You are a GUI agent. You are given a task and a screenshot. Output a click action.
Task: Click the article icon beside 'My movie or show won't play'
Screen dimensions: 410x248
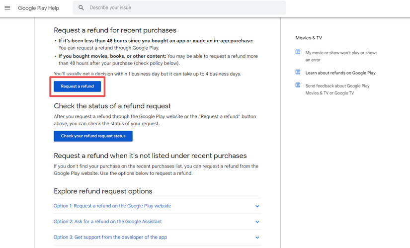298,52
